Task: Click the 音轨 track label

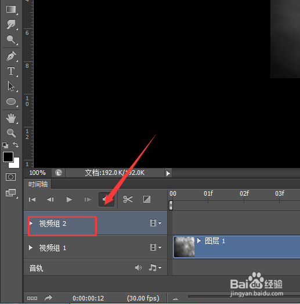Action: [36, 268]
